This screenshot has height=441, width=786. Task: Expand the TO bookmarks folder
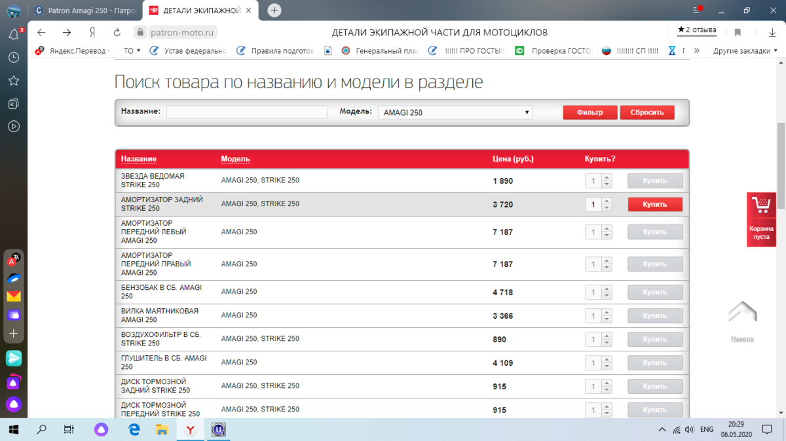[132, 51]
